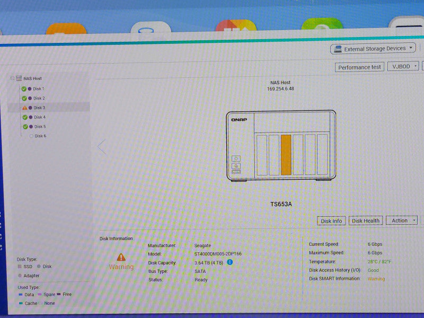Click Disk 4 green check status icon
Screen dimensions: 424x318
pos(25,117)
